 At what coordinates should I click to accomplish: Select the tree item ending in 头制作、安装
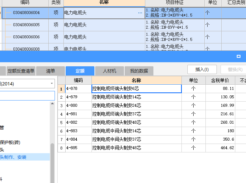click(x=25, y=157)
